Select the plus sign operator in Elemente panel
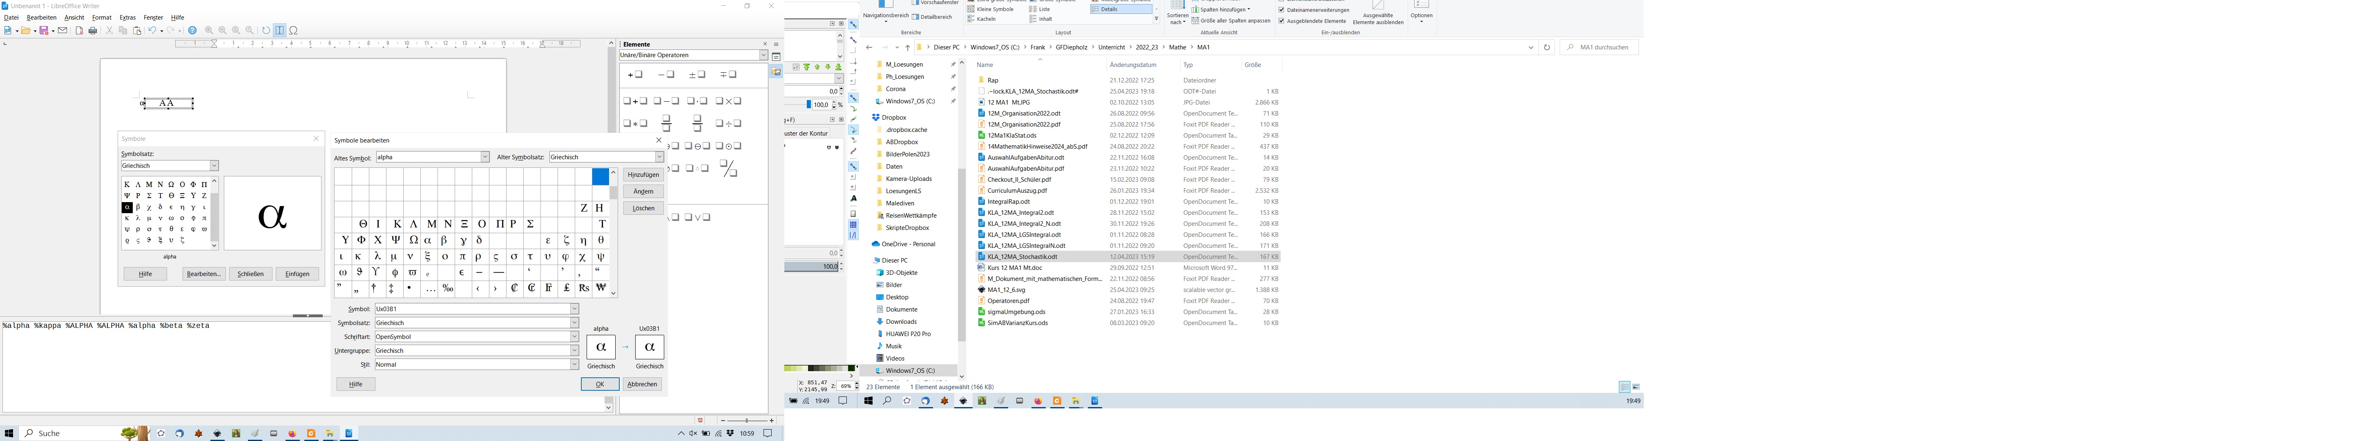The height and width of the screenshot is (441, 2353). 635,75
